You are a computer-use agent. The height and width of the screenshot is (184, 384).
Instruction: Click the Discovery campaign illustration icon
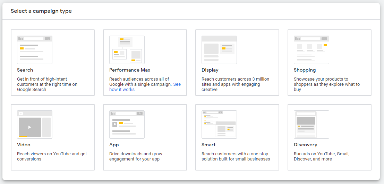312,125
